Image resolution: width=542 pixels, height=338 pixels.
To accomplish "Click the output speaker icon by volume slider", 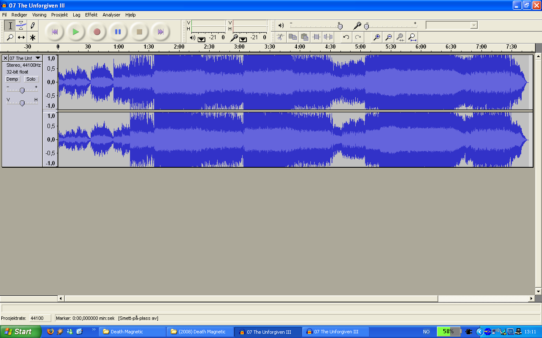I will click(281, 25).
